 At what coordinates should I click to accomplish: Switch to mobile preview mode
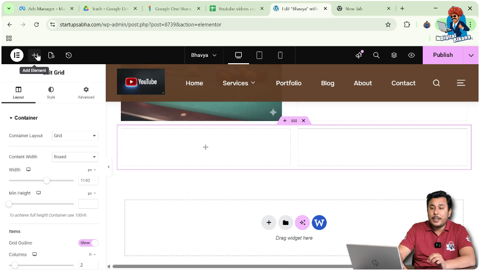click(x=280, y=55)
